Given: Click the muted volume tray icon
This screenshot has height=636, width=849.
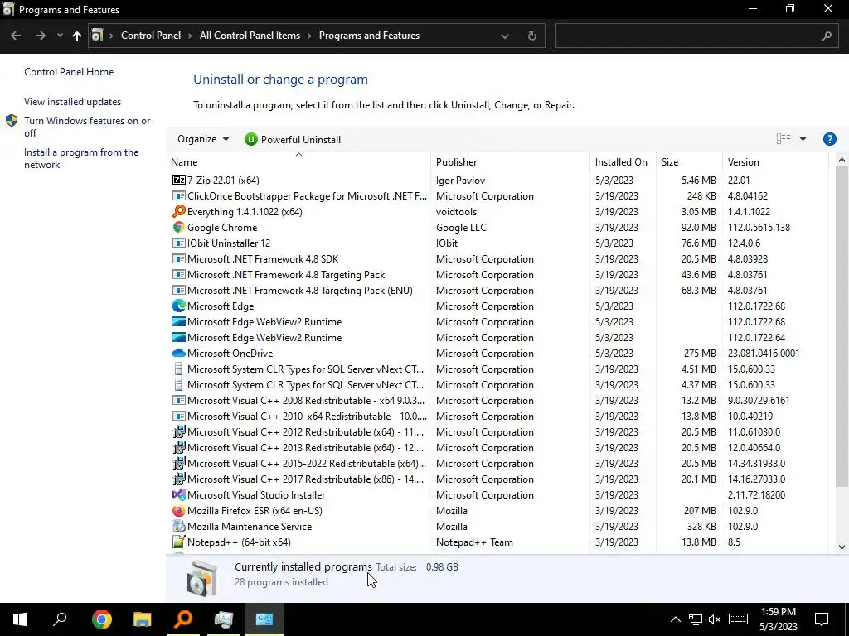Looking at the screenshot, I should click(715, 619).
